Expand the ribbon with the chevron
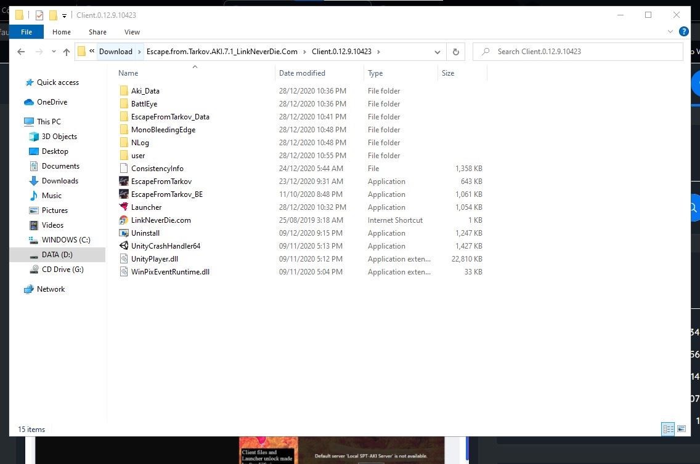The height and width of the screenshot is (464, 700). (x=670, y=31)
